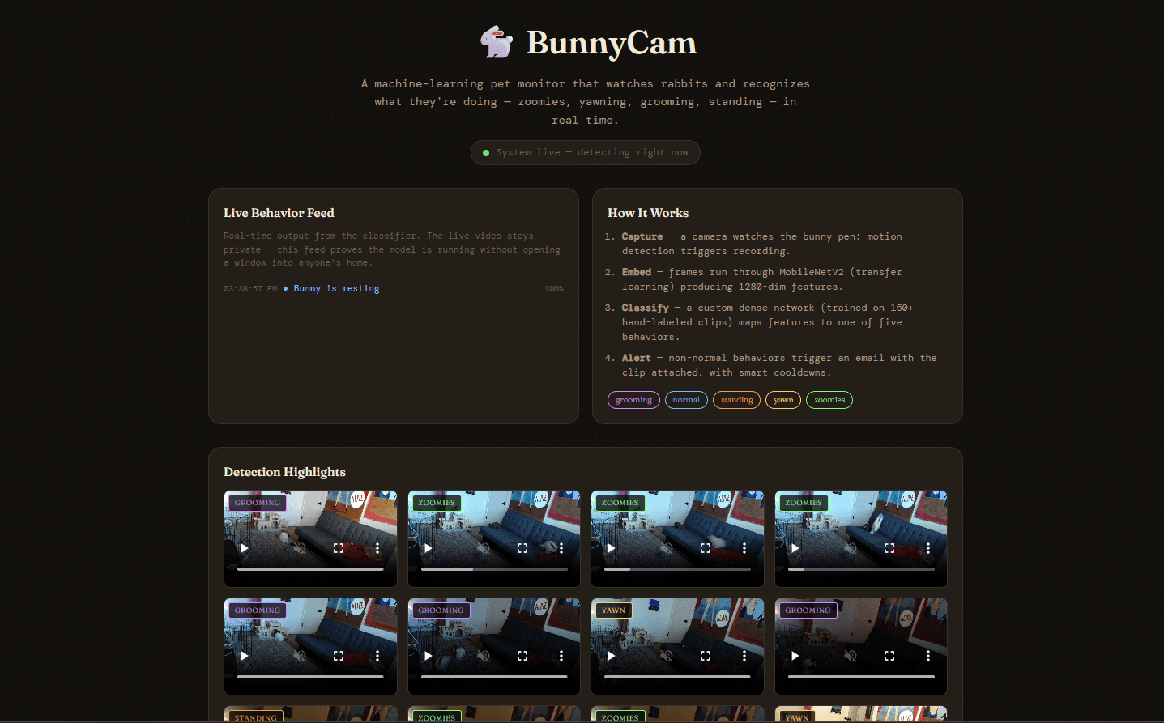
Task: Click the System live status pill
Action: point(586,152)
